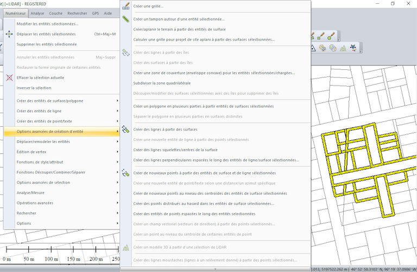Screen dimensions: 417x272
Task: Click the green buffer icon for tampon
Action: click(126, 19)
